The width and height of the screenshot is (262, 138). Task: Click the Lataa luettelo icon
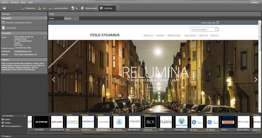click(3, 28)
